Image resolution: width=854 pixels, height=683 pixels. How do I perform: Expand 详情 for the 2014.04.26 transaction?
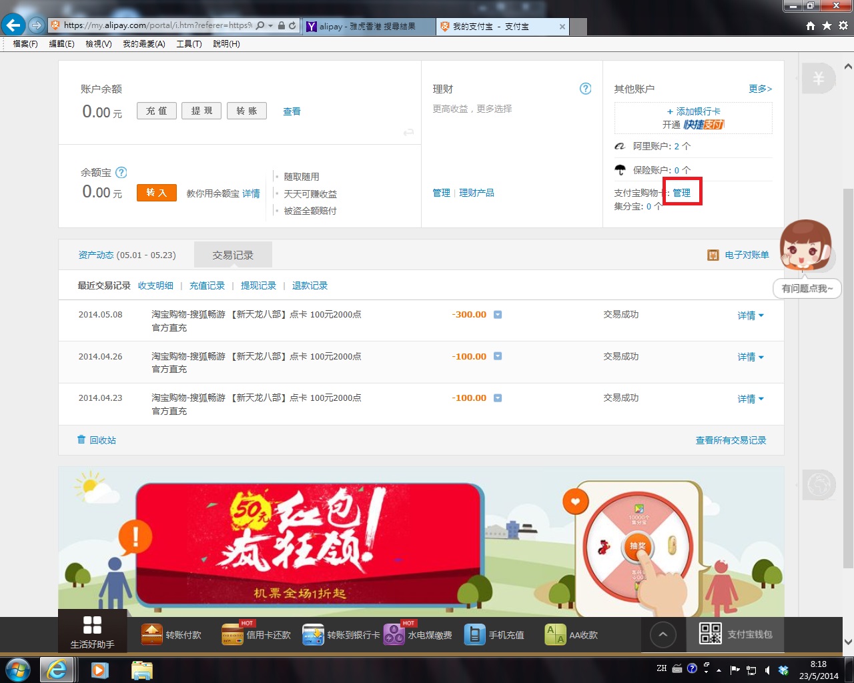[750, 358]
